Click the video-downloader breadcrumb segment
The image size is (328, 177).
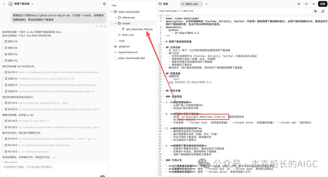168,11
